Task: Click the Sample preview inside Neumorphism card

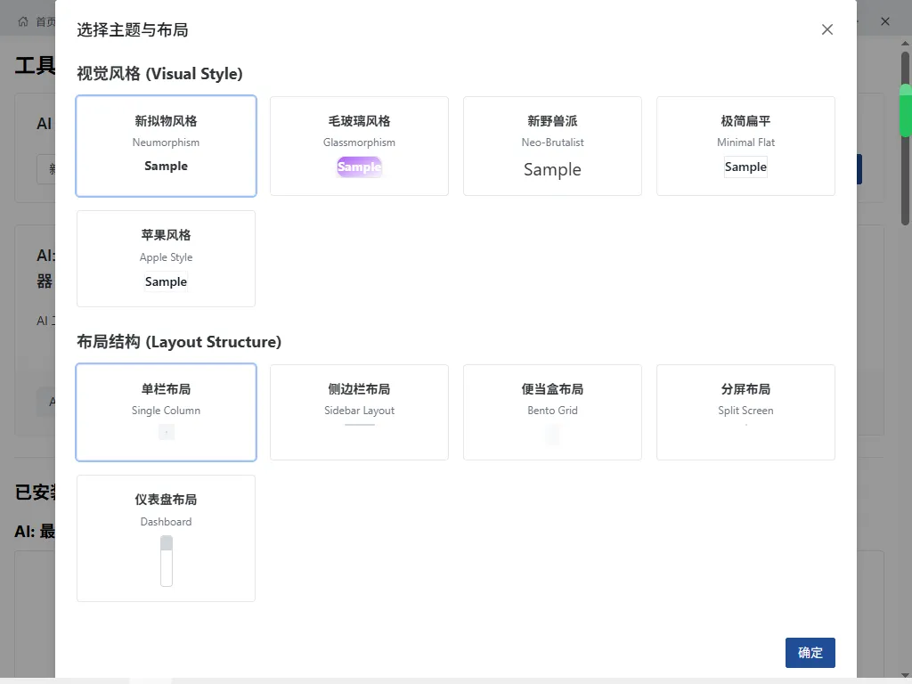Action: click(166, 166)
